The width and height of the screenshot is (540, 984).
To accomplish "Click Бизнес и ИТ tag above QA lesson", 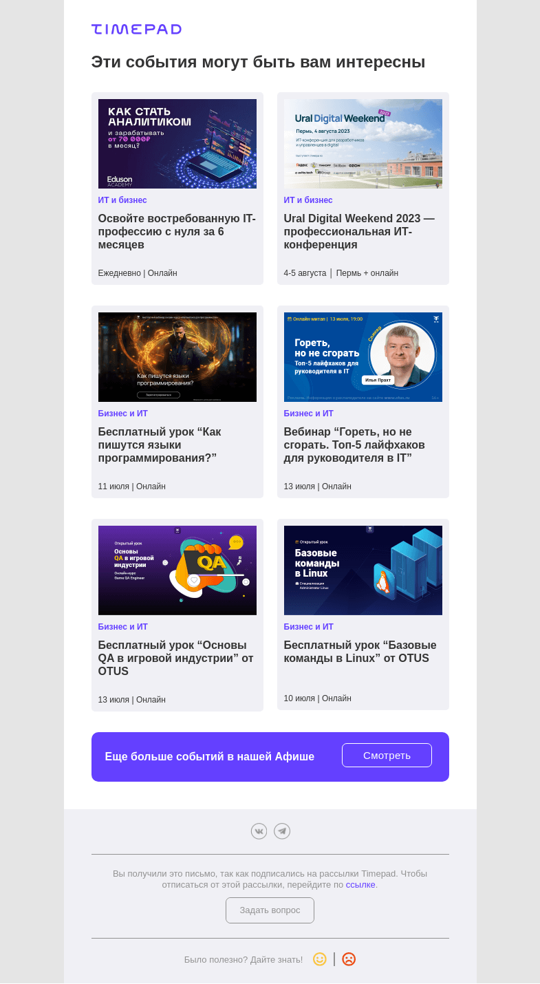I will [x=123, y=627].
